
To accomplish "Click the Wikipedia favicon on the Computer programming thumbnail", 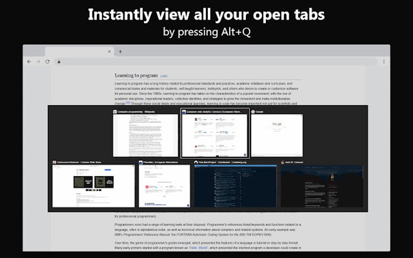I will coord(116,112).
